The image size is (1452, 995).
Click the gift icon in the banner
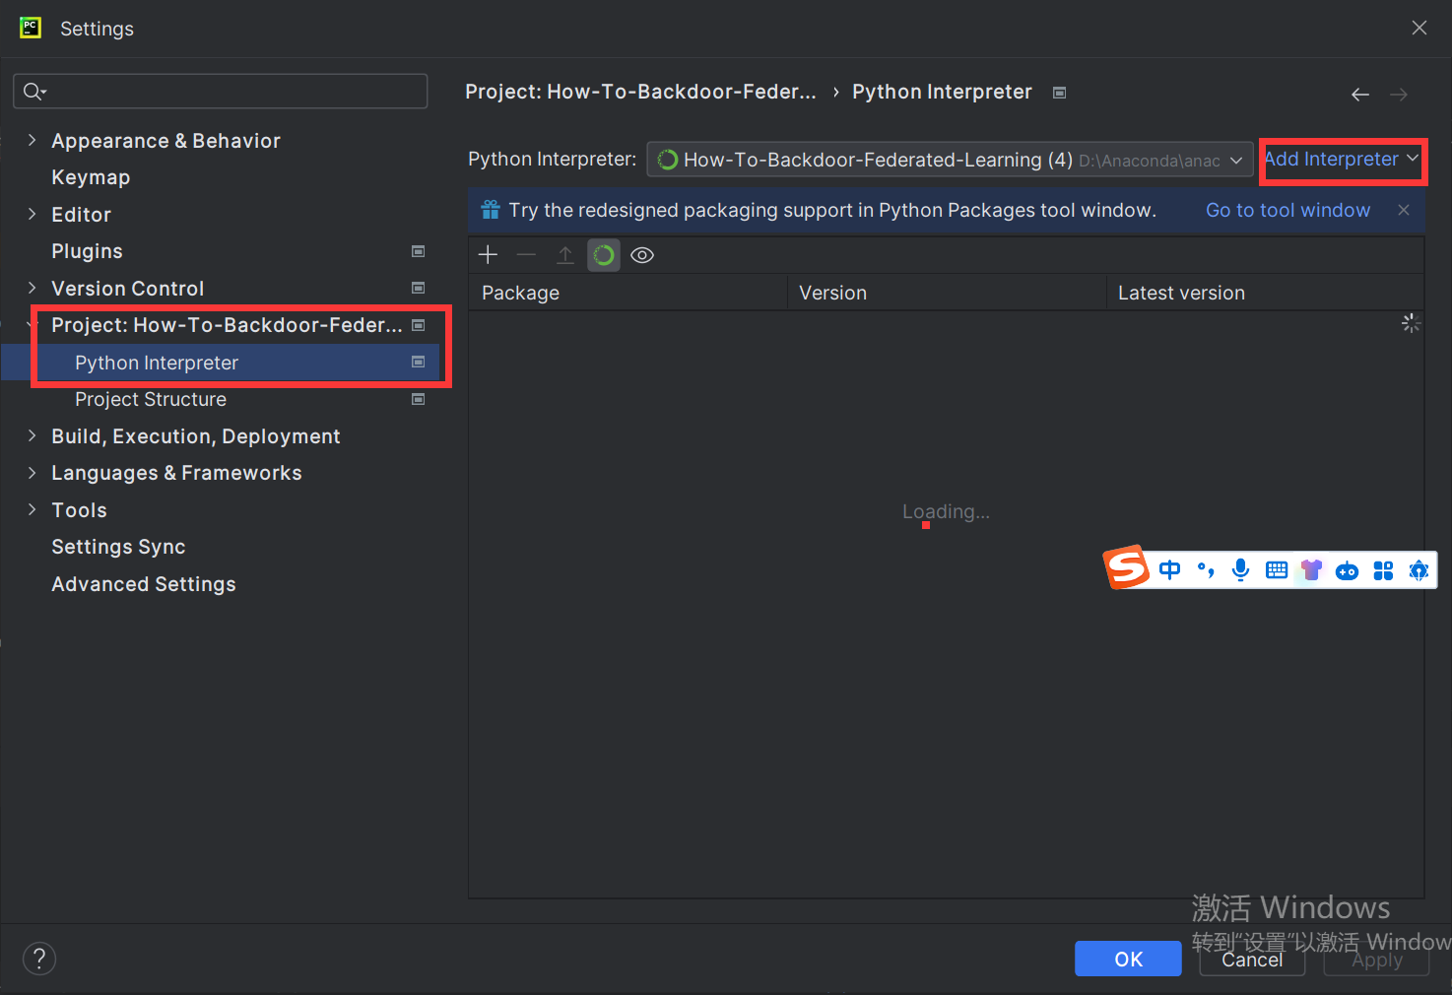click(x=490, y=210)
